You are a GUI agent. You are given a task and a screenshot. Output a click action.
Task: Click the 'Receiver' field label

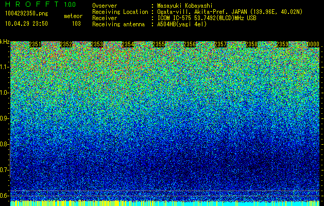(105, 18)
